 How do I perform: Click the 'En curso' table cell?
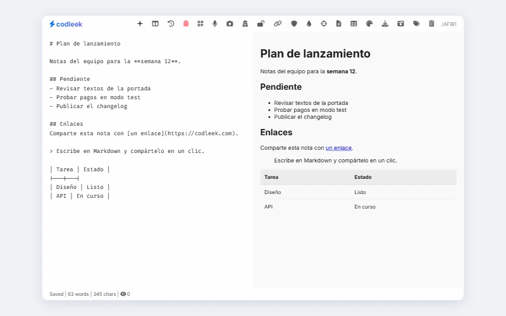coord(365,207)
